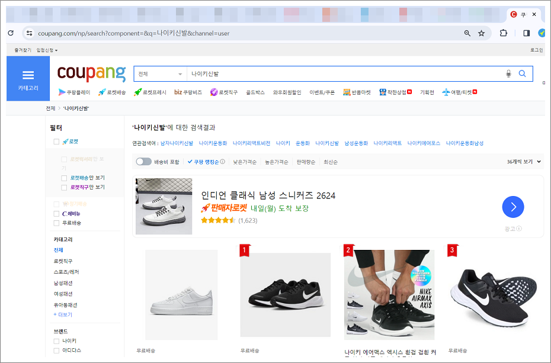Select 여성패션 category
This screenshot has width=551, height=363.
pos(63,294)
